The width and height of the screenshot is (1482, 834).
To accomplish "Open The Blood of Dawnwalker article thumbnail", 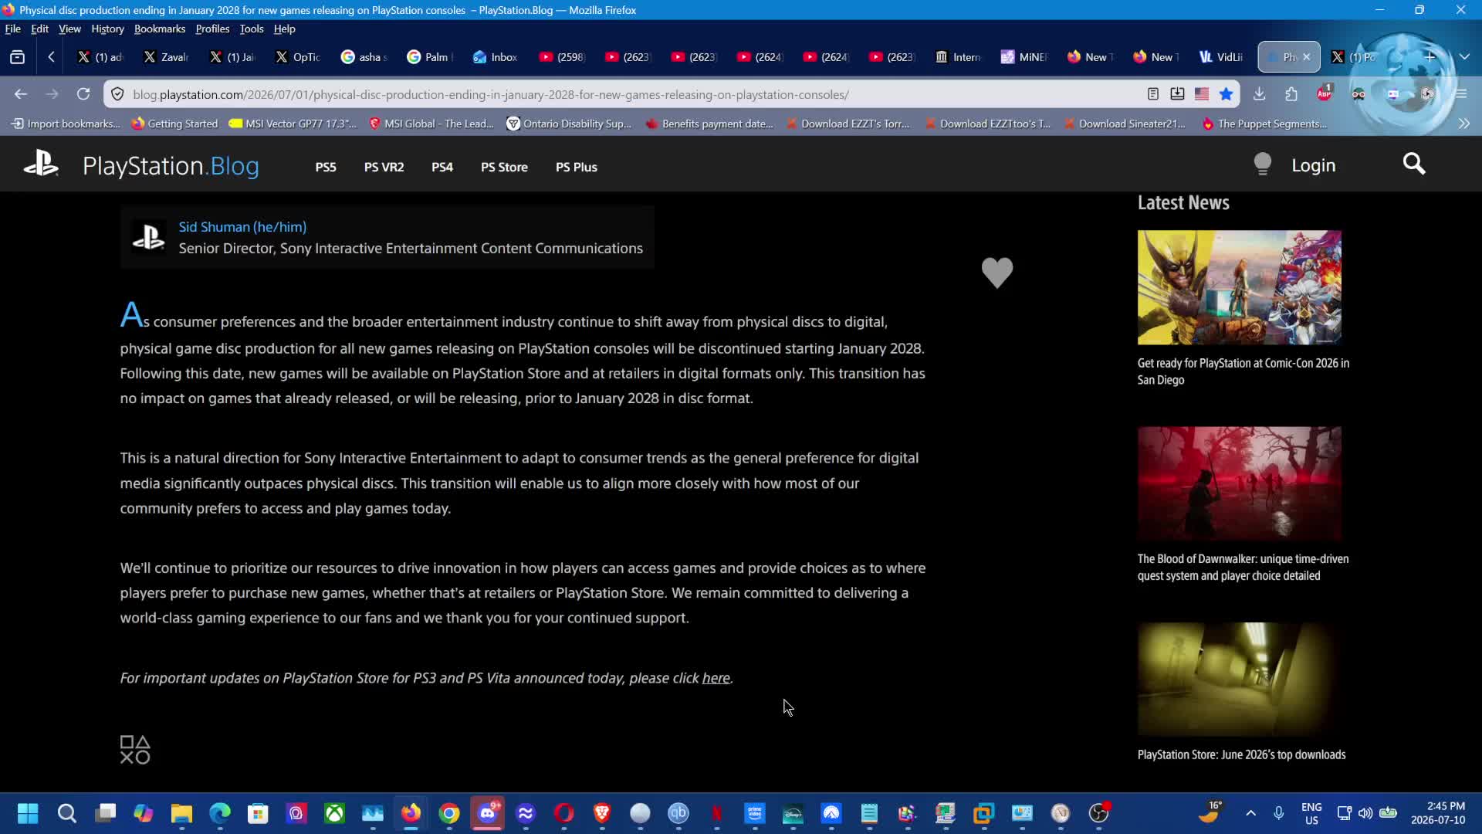I will [x=1239, y=483].
